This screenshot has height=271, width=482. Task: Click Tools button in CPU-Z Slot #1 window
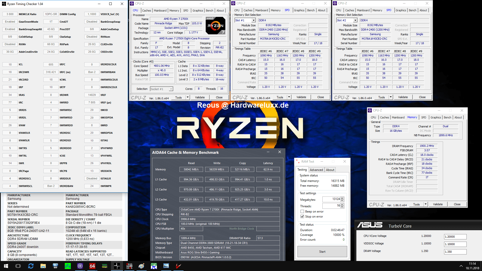pos(280,97)
